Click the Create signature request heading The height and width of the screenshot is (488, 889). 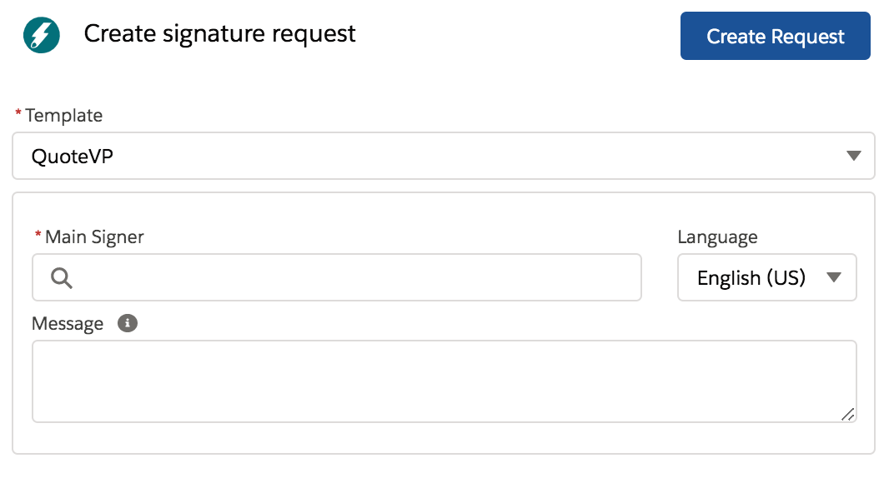pos(220,34)
